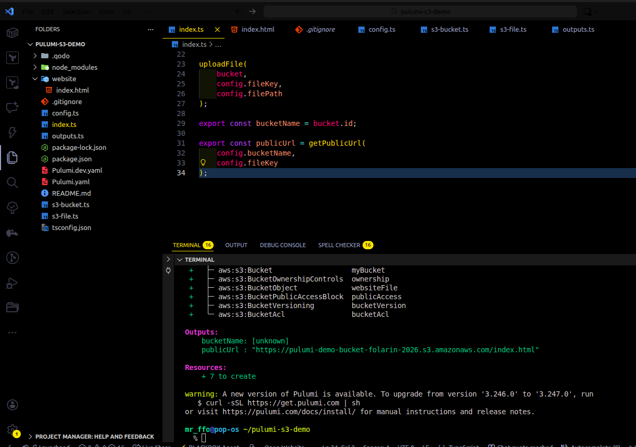Click the lightbulb code action on line 33

point(203,163)
